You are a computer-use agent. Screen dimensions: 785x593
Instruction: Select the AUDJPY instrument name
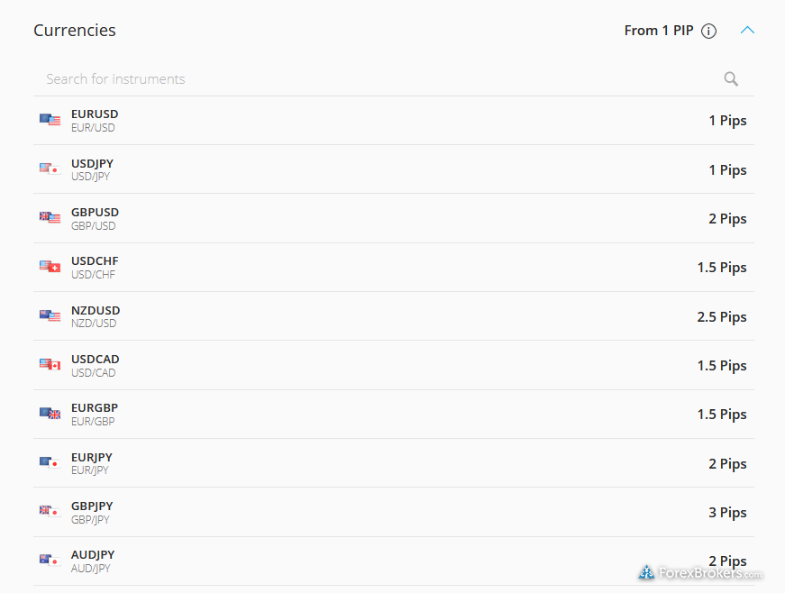(93, 555)
